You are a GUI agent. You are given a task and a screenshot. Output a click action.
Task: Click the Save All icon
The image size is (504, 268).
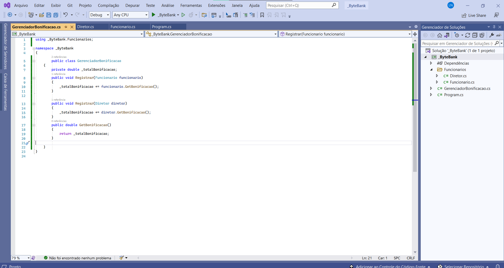coord(56,15)
